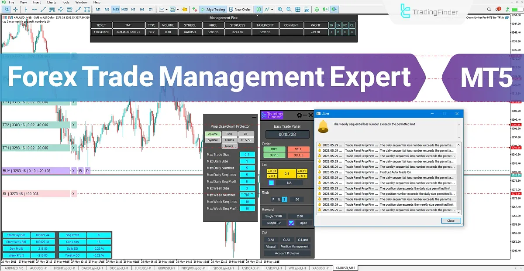
Task: Select the horizontal line drawing tool
Action: 34,9
